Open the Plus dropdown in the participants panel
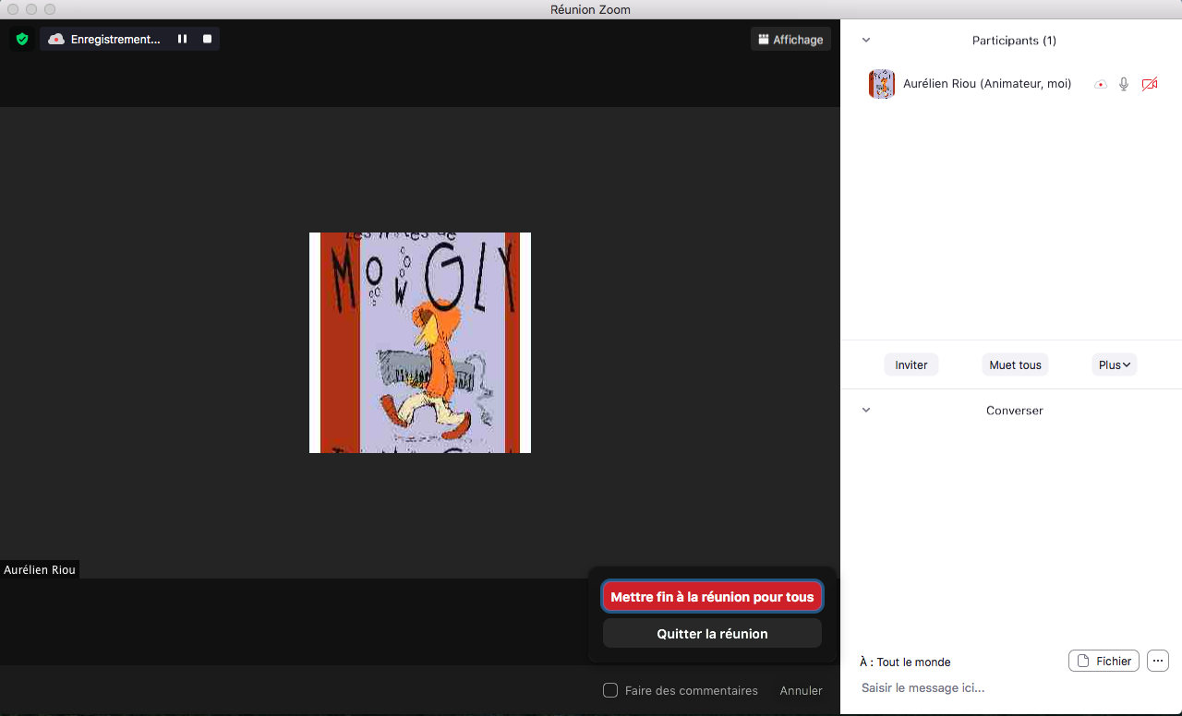The height and width of the screenshot is (716, 1182). click(1114, 365)
